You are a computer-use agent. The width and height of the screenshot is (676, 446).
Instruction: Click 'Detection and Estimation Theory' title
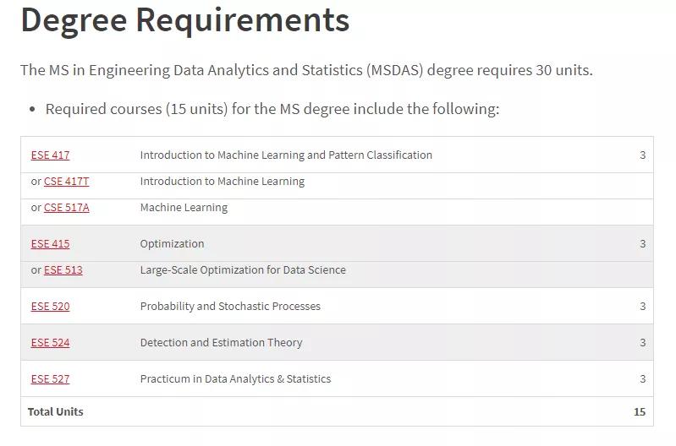click(x=221, y=343)
